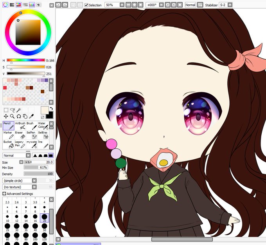Viewport: 266px width, 245px height.
Task: Select the rectangular Selection tool
Action: 6,110
